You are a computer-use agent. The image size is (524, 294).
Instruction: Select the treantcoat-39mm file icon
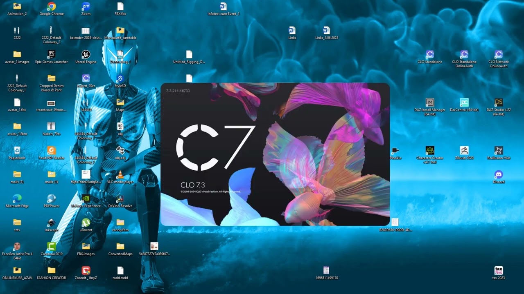pyautogui.click(x=51, y=103)
